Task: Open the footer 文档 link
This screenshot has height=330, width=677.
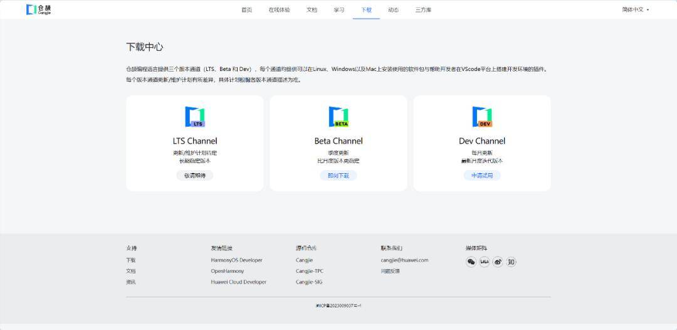Action: (x=131, y=271)
